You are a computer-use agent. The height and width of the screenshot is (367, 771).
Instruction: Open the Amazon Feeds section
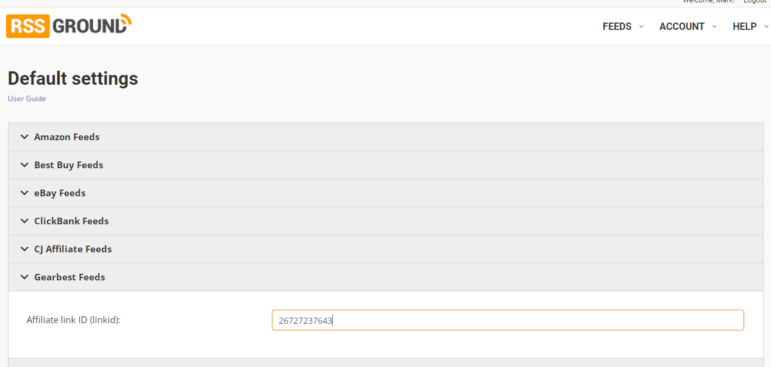pyautogui.click(x=67, y=137)
